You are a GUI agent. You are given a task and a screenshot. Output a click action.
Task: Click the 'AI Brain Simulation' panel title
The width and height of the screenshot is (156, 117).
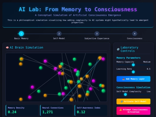click(26, 47)
